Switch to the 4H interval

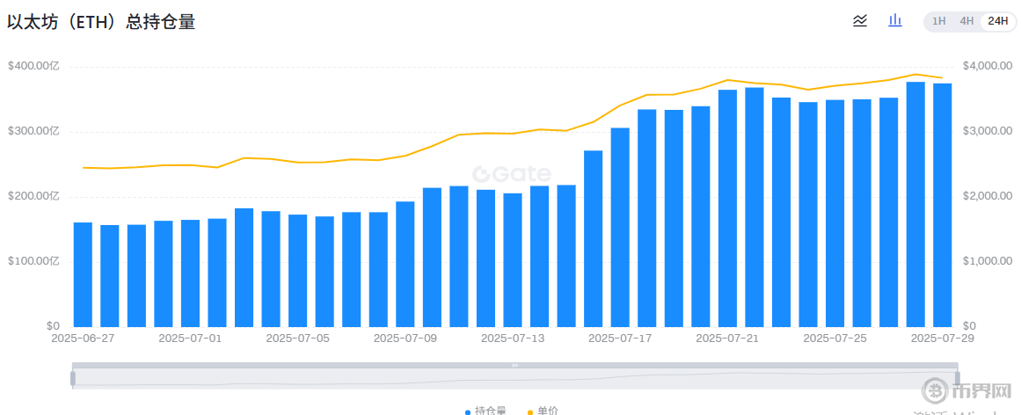point(966,21)
